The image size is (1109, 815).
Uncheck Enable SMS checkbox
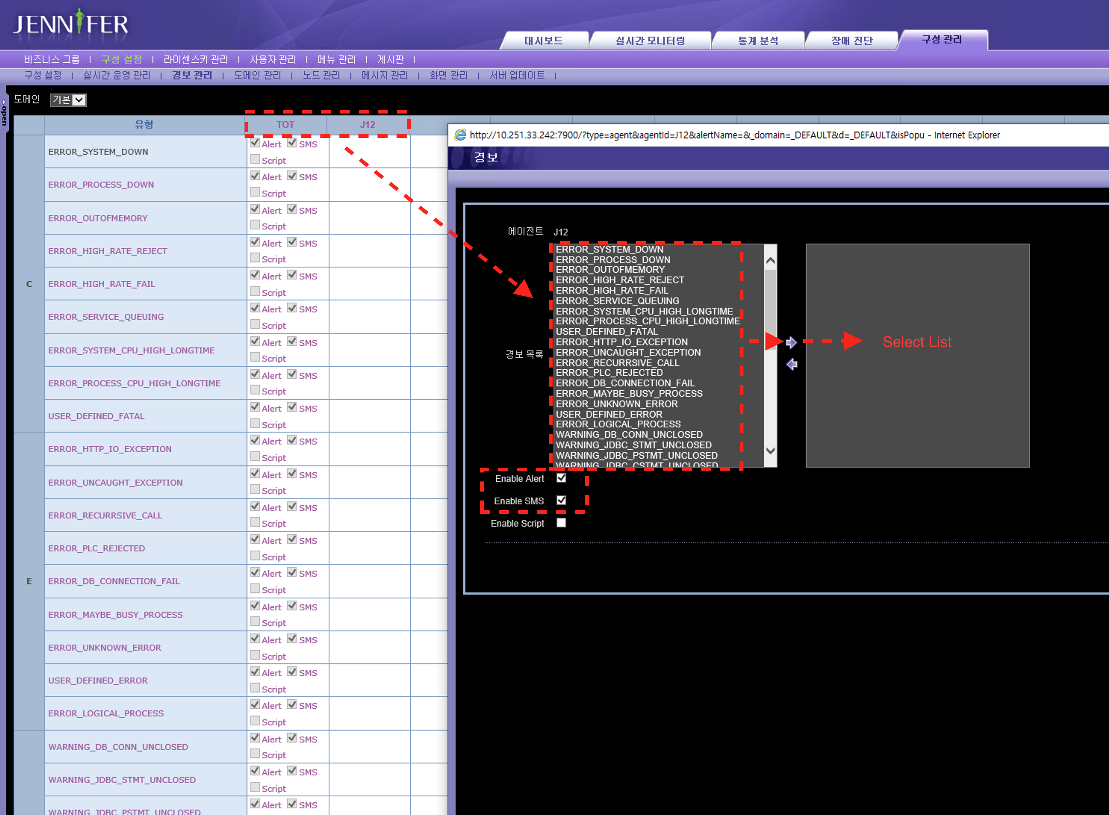pyautogui.click(x=561, y=500)
